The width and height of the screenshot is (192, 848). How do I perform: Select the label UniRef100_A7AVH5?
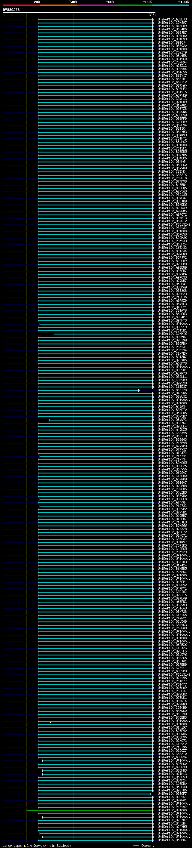[172, 827]
